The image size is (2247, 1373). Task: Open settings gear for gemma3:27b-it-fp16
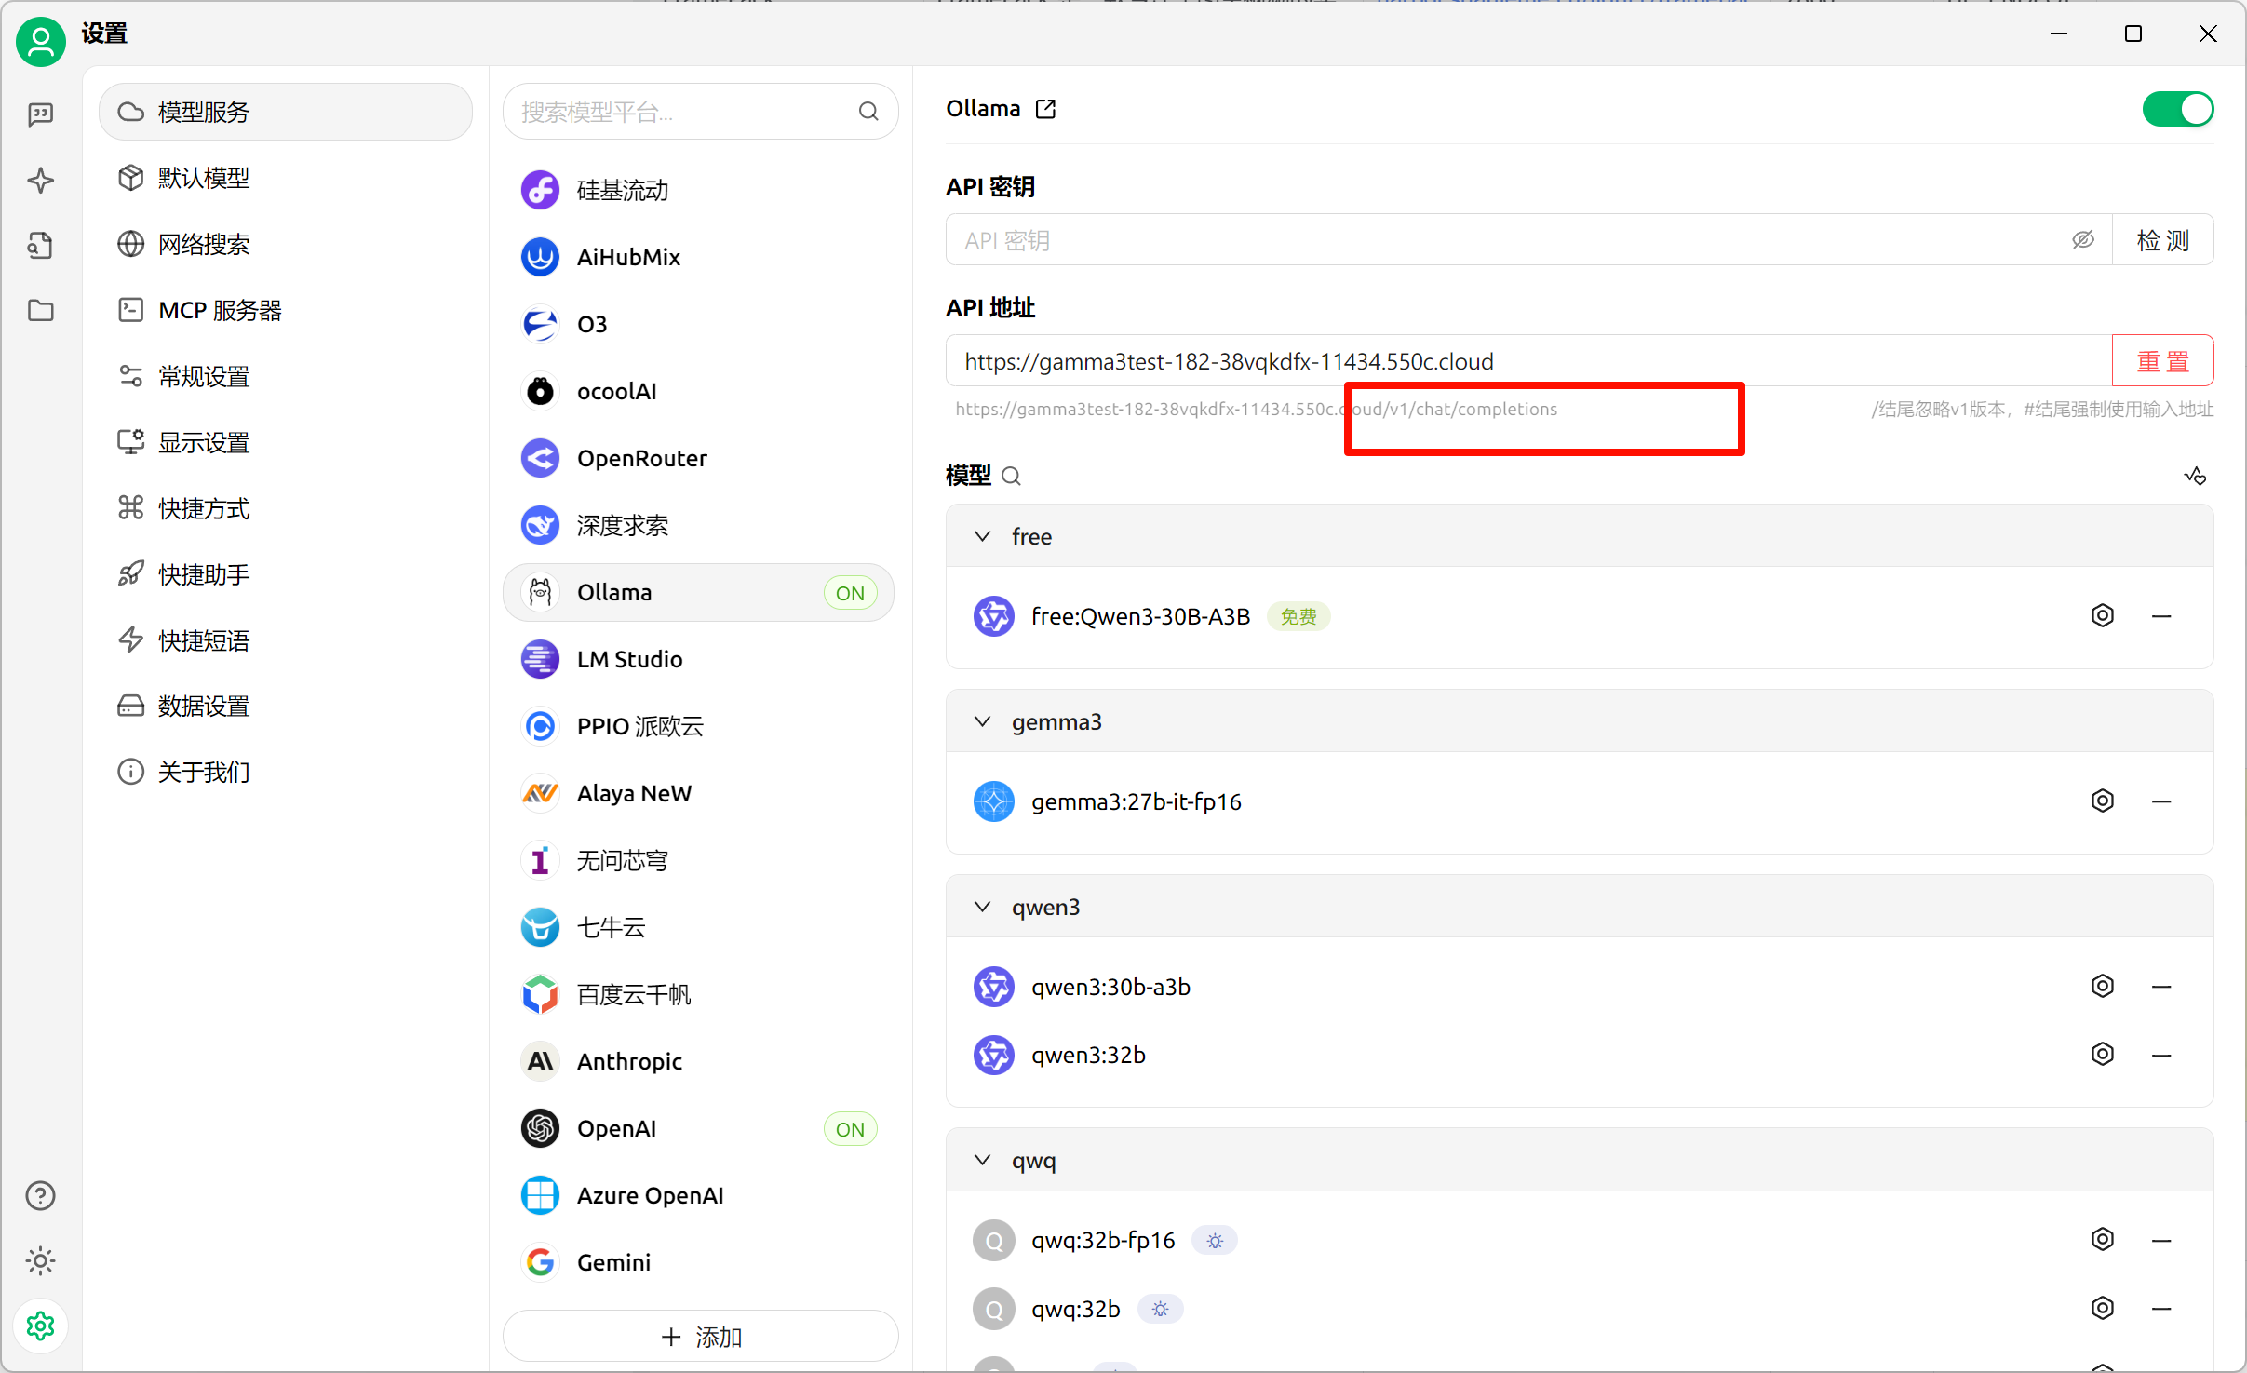click(2102, 801)
